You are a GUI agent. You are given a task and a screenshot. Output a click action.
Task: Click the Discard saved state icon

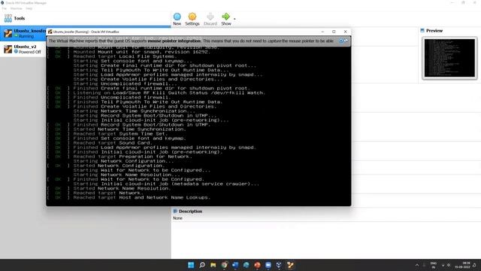(x=210, y=19)
